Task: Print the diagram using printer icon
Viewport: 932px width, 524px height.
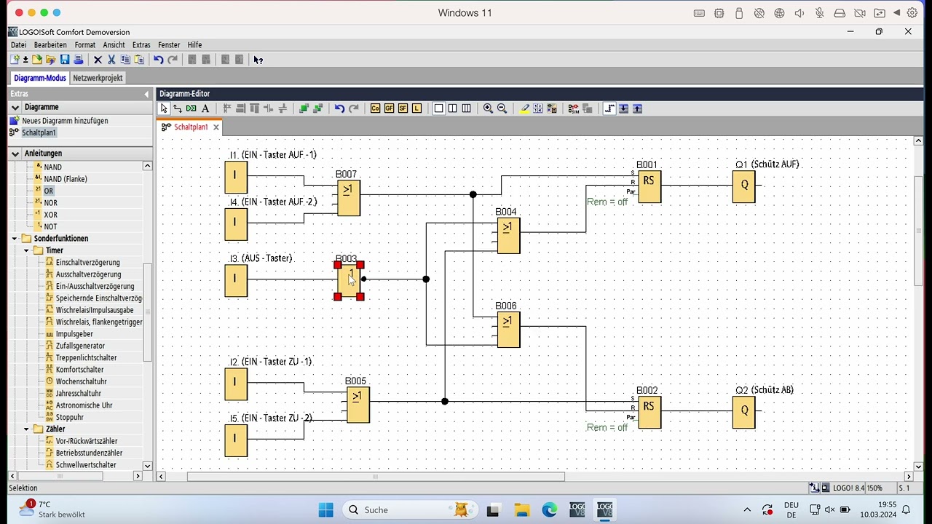Action: 79,60
